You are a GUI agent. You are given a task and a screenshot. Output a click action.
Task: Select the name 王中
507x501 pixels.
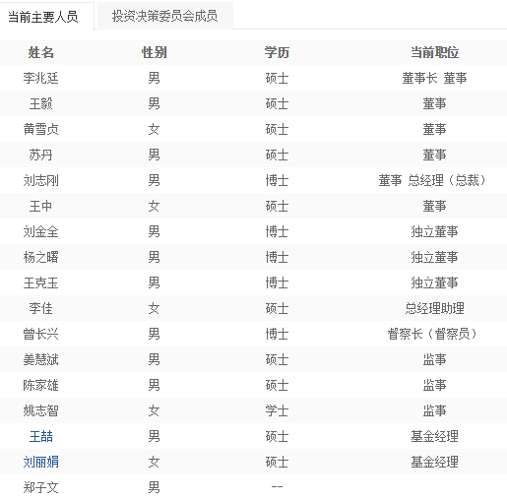[x=41, y=206]
